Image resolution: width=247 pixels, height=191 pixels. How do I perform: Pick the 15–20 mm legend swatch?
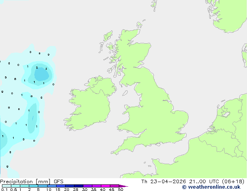click(61, 186)
